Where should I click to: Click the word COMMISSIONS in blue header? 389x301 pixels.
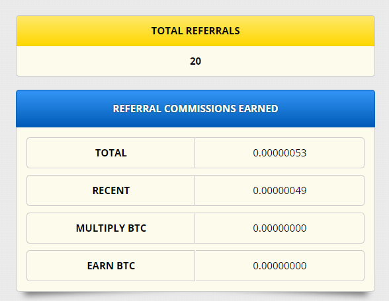click(x=200, y=109)
